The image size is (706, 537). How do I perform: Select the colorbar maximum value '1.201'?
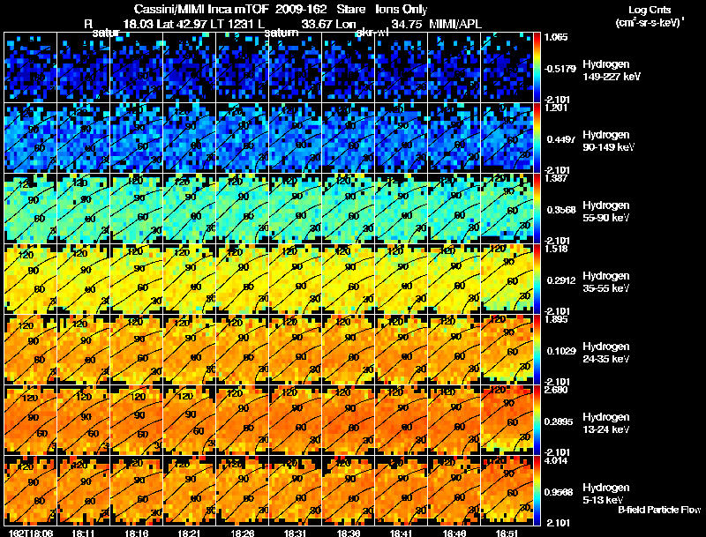556,108
